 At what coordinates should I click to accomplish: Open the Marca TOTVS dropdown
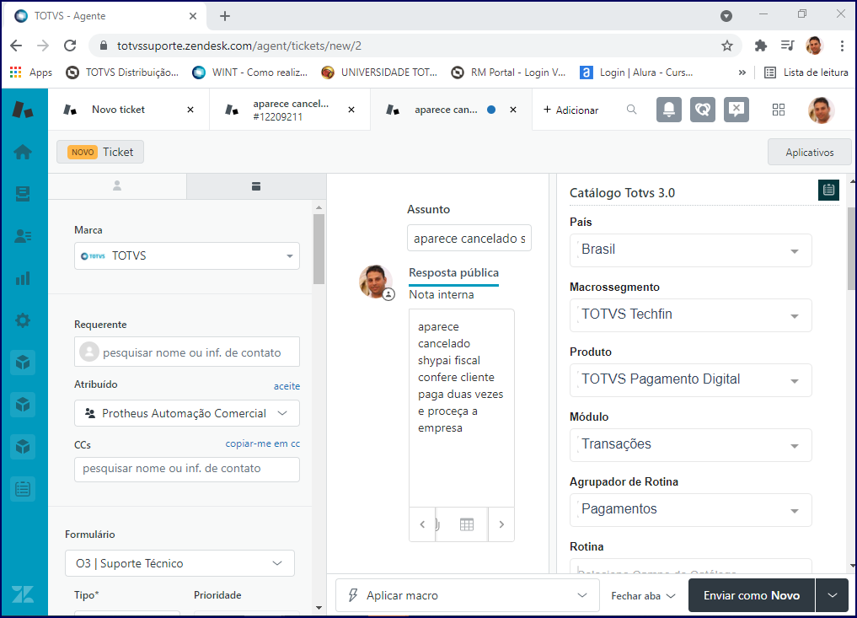(187, 256)
